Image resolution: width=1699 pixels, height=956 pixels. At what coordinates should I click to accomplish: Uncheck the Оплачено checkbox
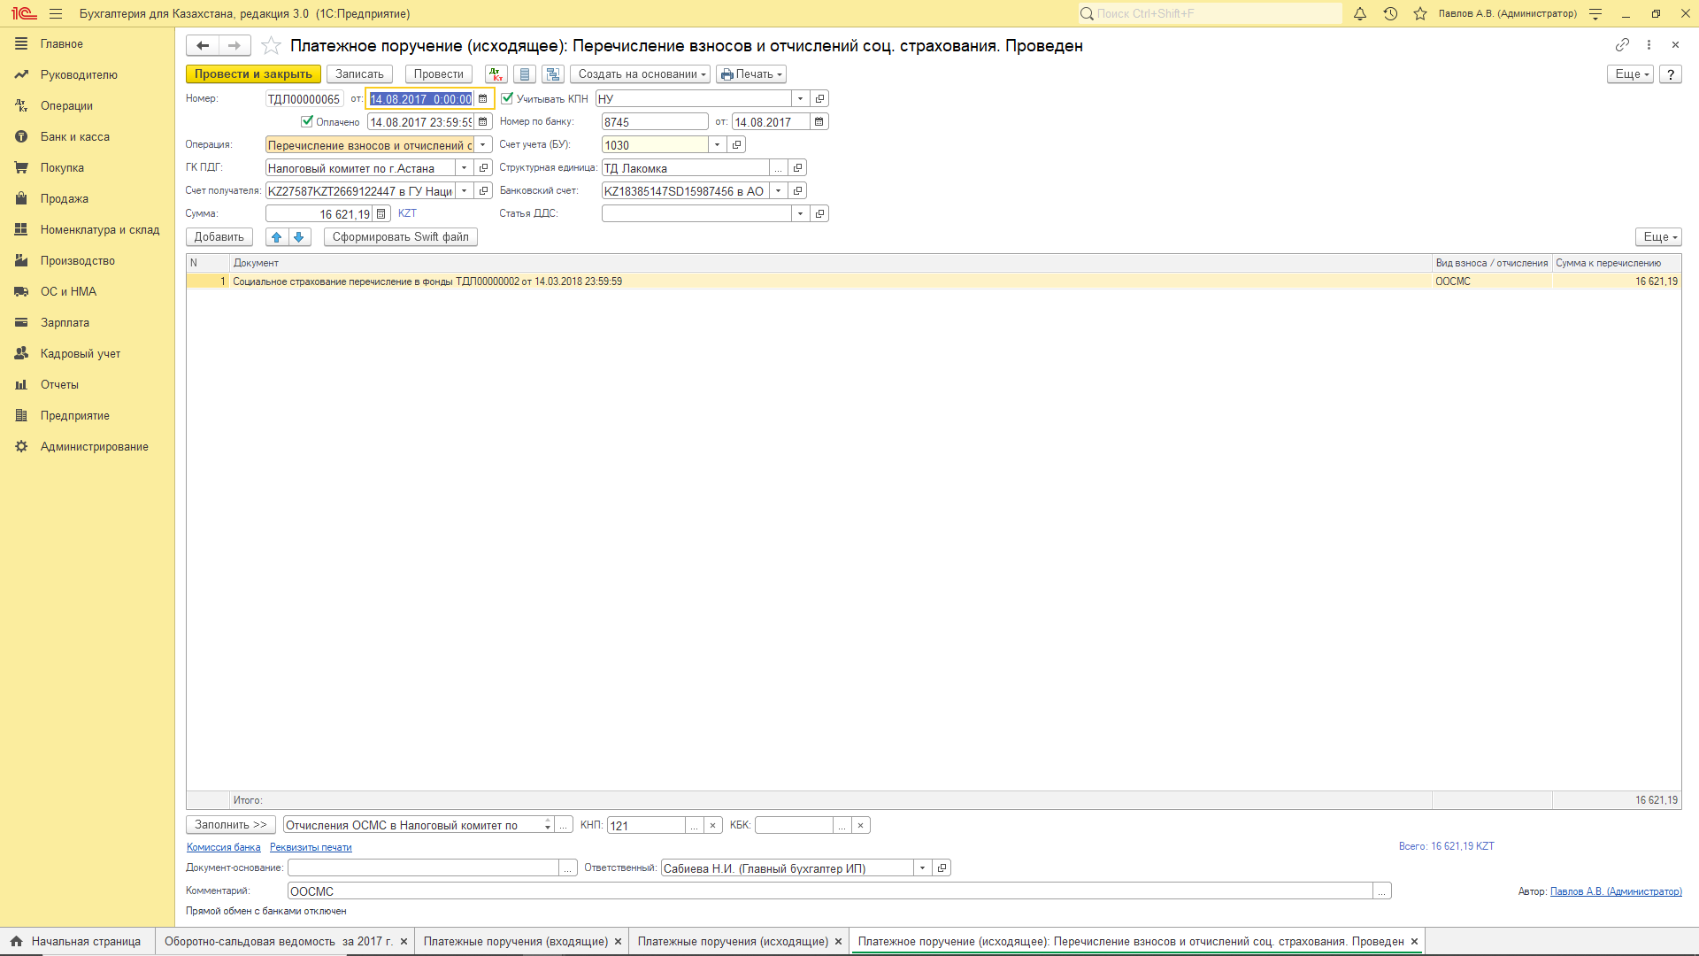[x=307, y=122]
